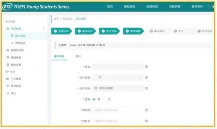Image resolution: width=217 pixels, height=129 pixels.
Task: Click help icon beside 拼音姓 field
Action: coord(147,110)
